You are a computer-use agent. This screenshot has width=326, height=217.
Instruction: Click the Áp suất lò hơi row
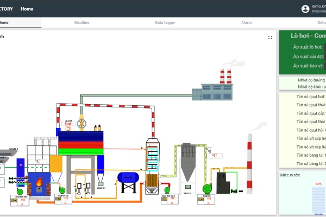coord(307,47)
